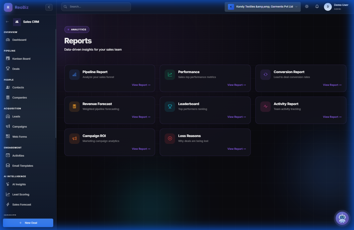The image size is (354, 230).
Task: Click the back arrow above Sales CRM
Action: (x=7, y=22)
